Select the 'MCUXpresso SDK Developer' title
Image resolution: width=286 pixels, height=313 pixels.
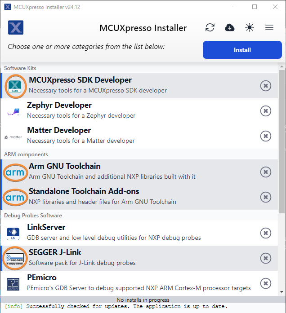pos(80,80)
